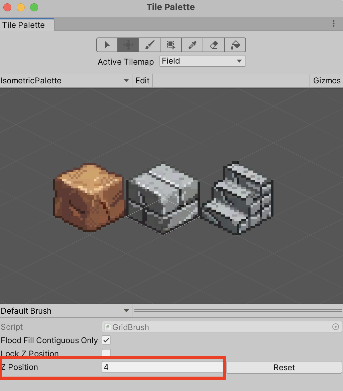The width and height of the screenshot is (343, 391).
Task: Click the Flood Fill Contiguous Only label
Action: pos(49,340)
